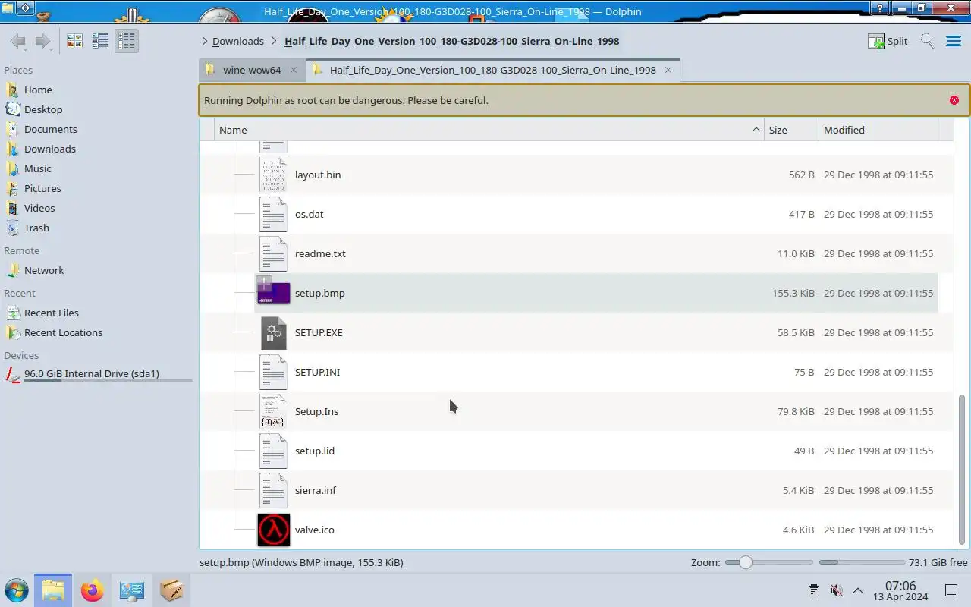Sort by the Modified column header
This screenshot has height=607, width=971.
tap(878, 130)
